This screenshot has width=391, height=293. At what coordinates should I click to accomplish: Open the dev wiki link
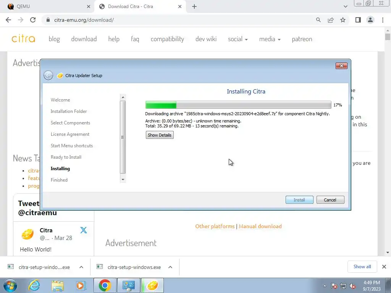point(206,39)
